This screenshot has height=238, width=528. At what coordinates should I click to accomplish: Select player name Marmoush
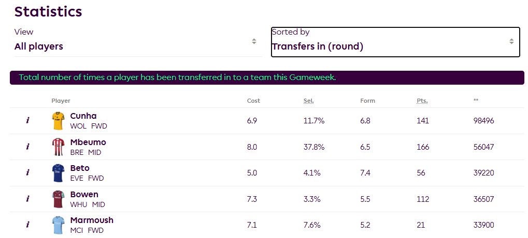coord(92,220)
